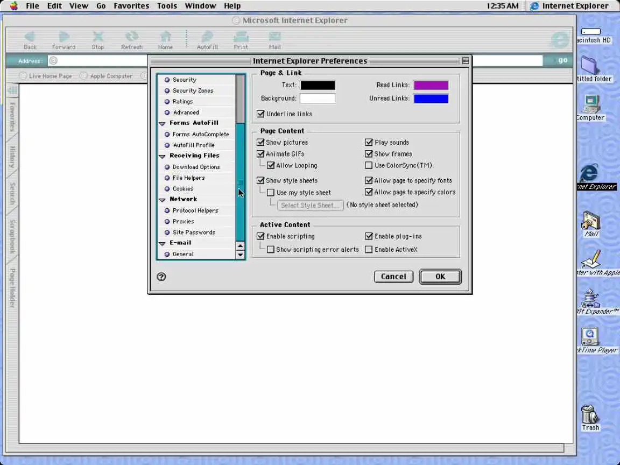The width and height of the screenshot is (620, 465).
Task: Toggle Animate GIFs checkbox
Action: 260,154
